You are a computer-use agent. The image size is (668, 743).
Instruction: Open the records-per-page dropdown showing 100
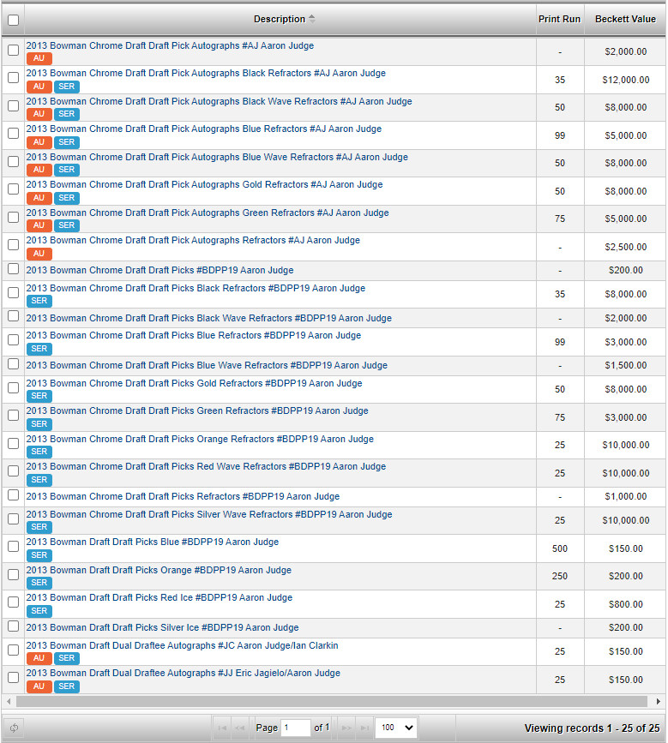click(x=396, y=728)
